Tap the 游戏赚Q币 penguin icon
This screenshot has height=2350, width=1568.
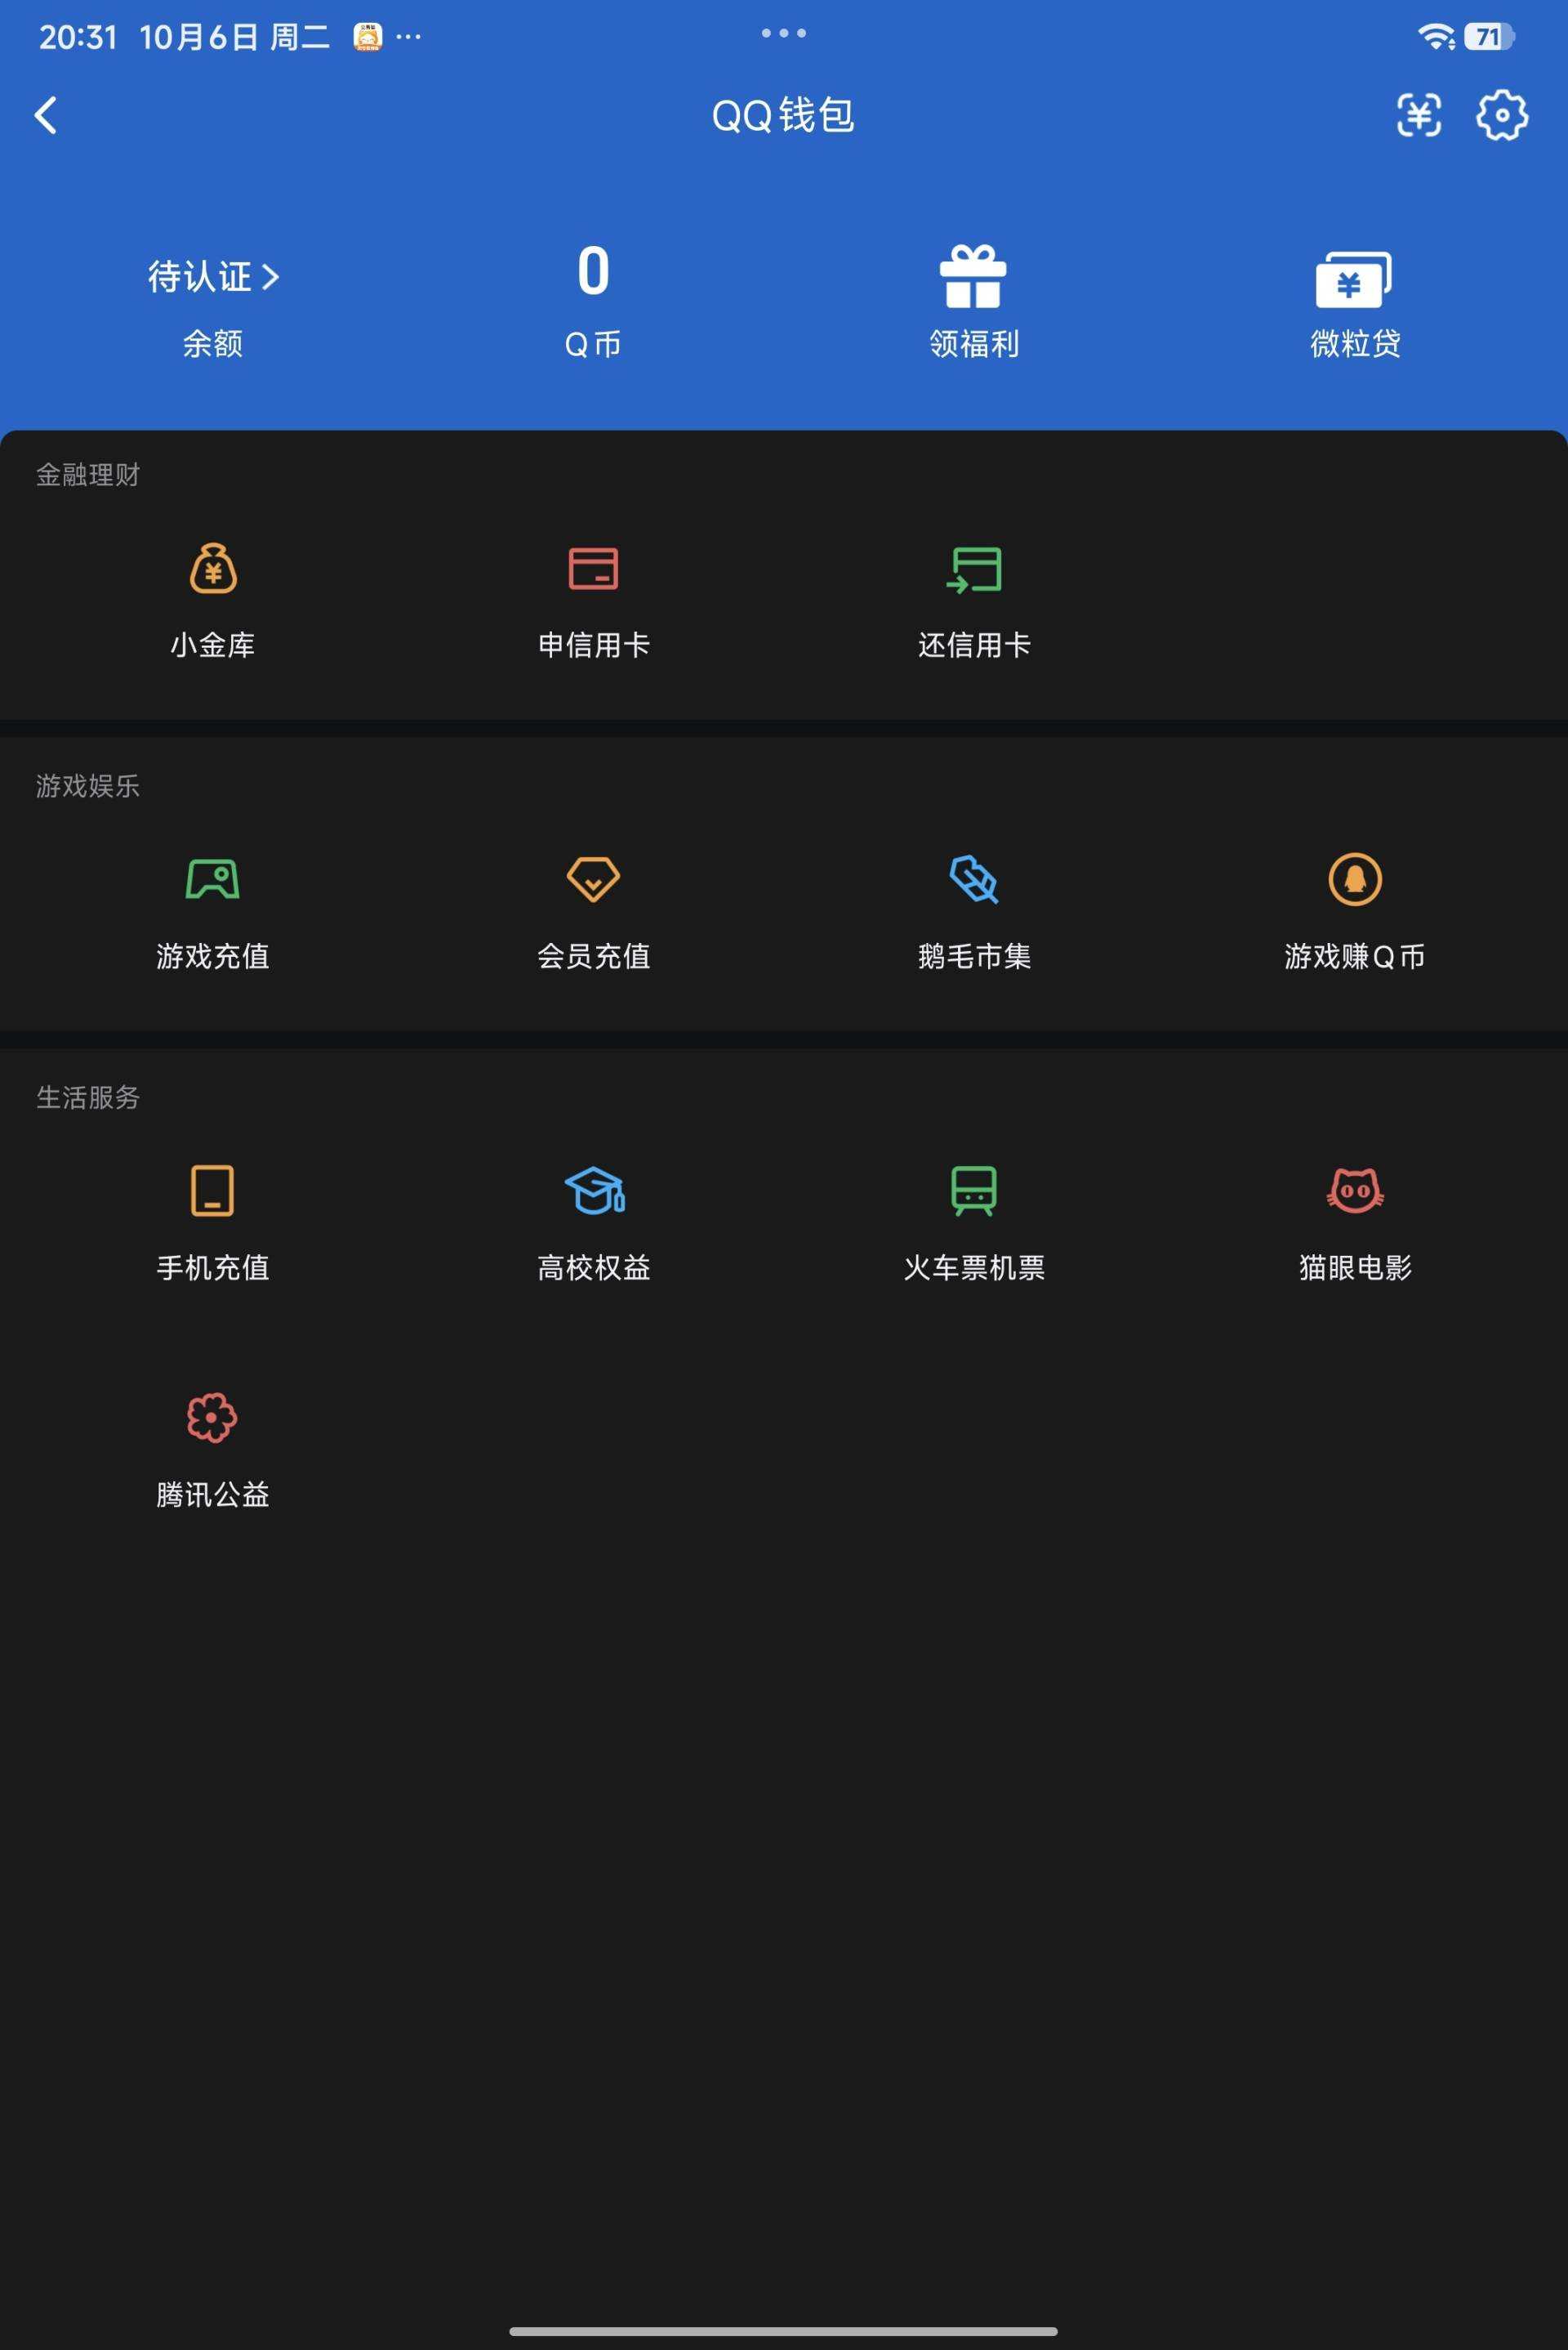tap(1355, 879)
